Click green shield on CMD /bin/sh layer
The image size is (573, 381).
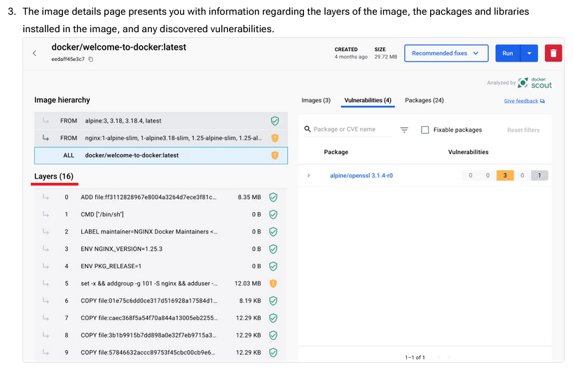point(273,214)
